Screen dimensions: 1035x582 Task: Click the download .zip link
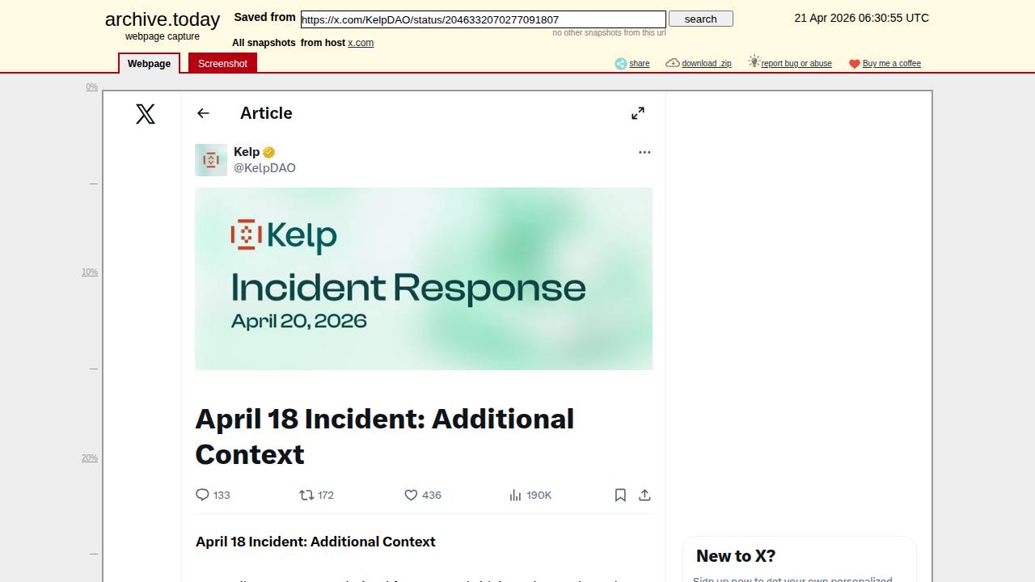click(x=707, y=64)
